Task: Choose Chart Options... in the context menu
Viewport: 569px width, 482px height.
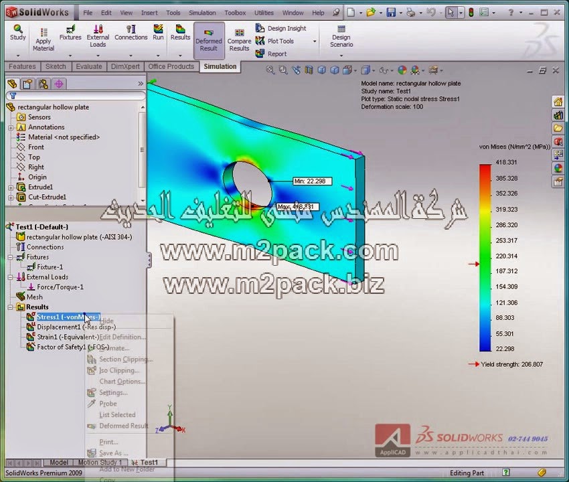Action: click(x=123, y=382)
